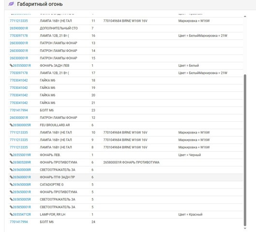Click the link icon beside 265550019R
Image resolution: width=256 pixels, height=232 pixels.
pos(11,155)
